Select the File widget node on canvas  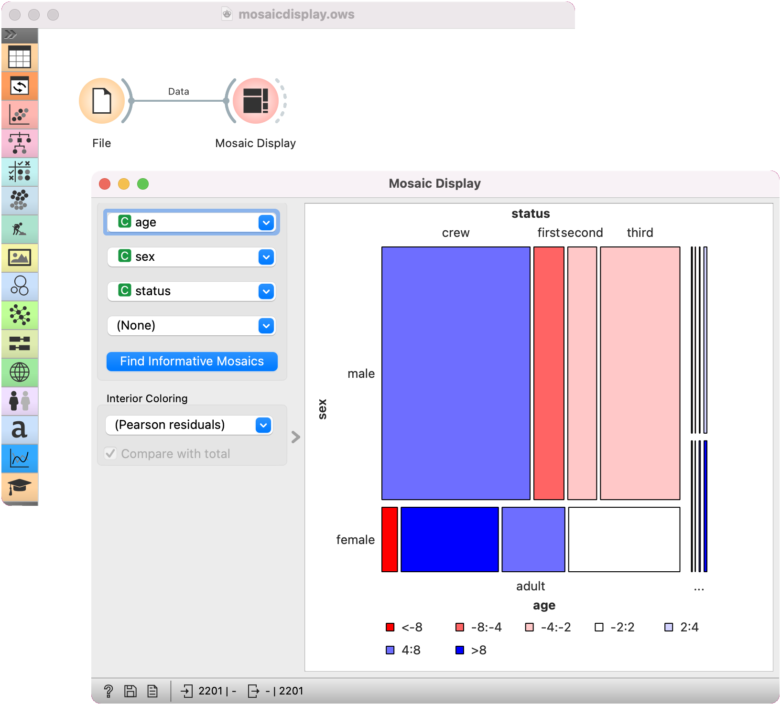pyautogui.click(x=102, y=101)
